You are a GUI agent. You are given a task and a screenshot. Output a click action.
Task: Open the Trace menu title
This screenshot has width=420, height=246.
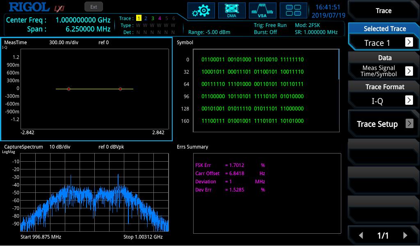tap(383, 11)
